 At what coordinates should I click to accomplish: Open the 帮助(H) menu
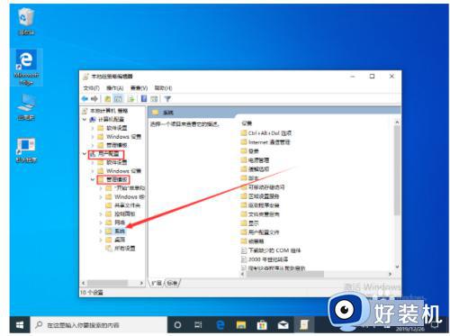pyautogui.click(x=163, y=88)
